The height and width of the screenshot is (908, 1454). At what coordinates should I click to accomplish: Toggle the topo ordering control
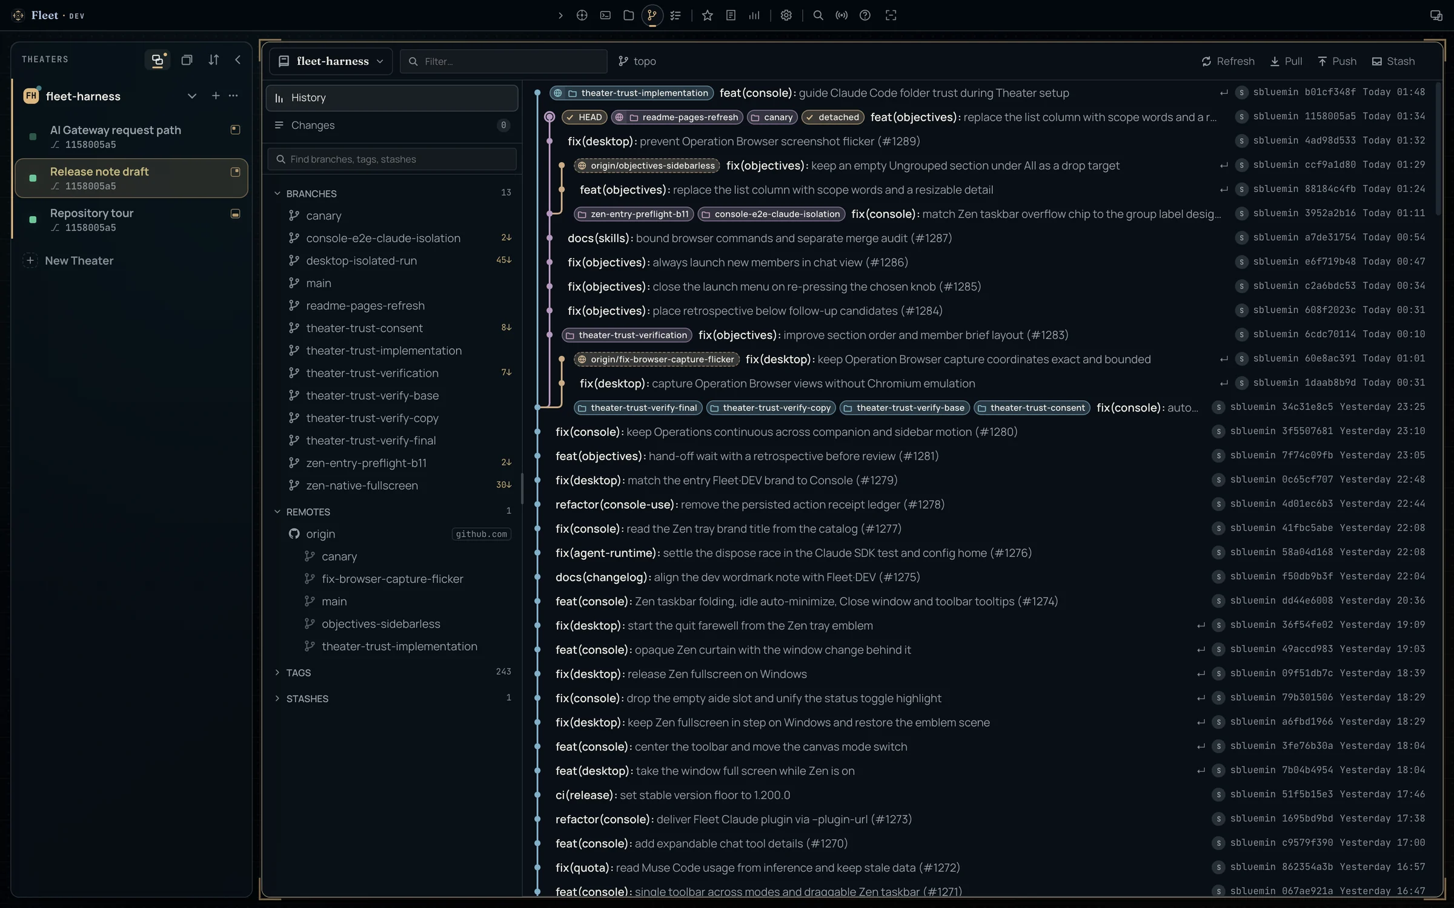tap(637, 61)
